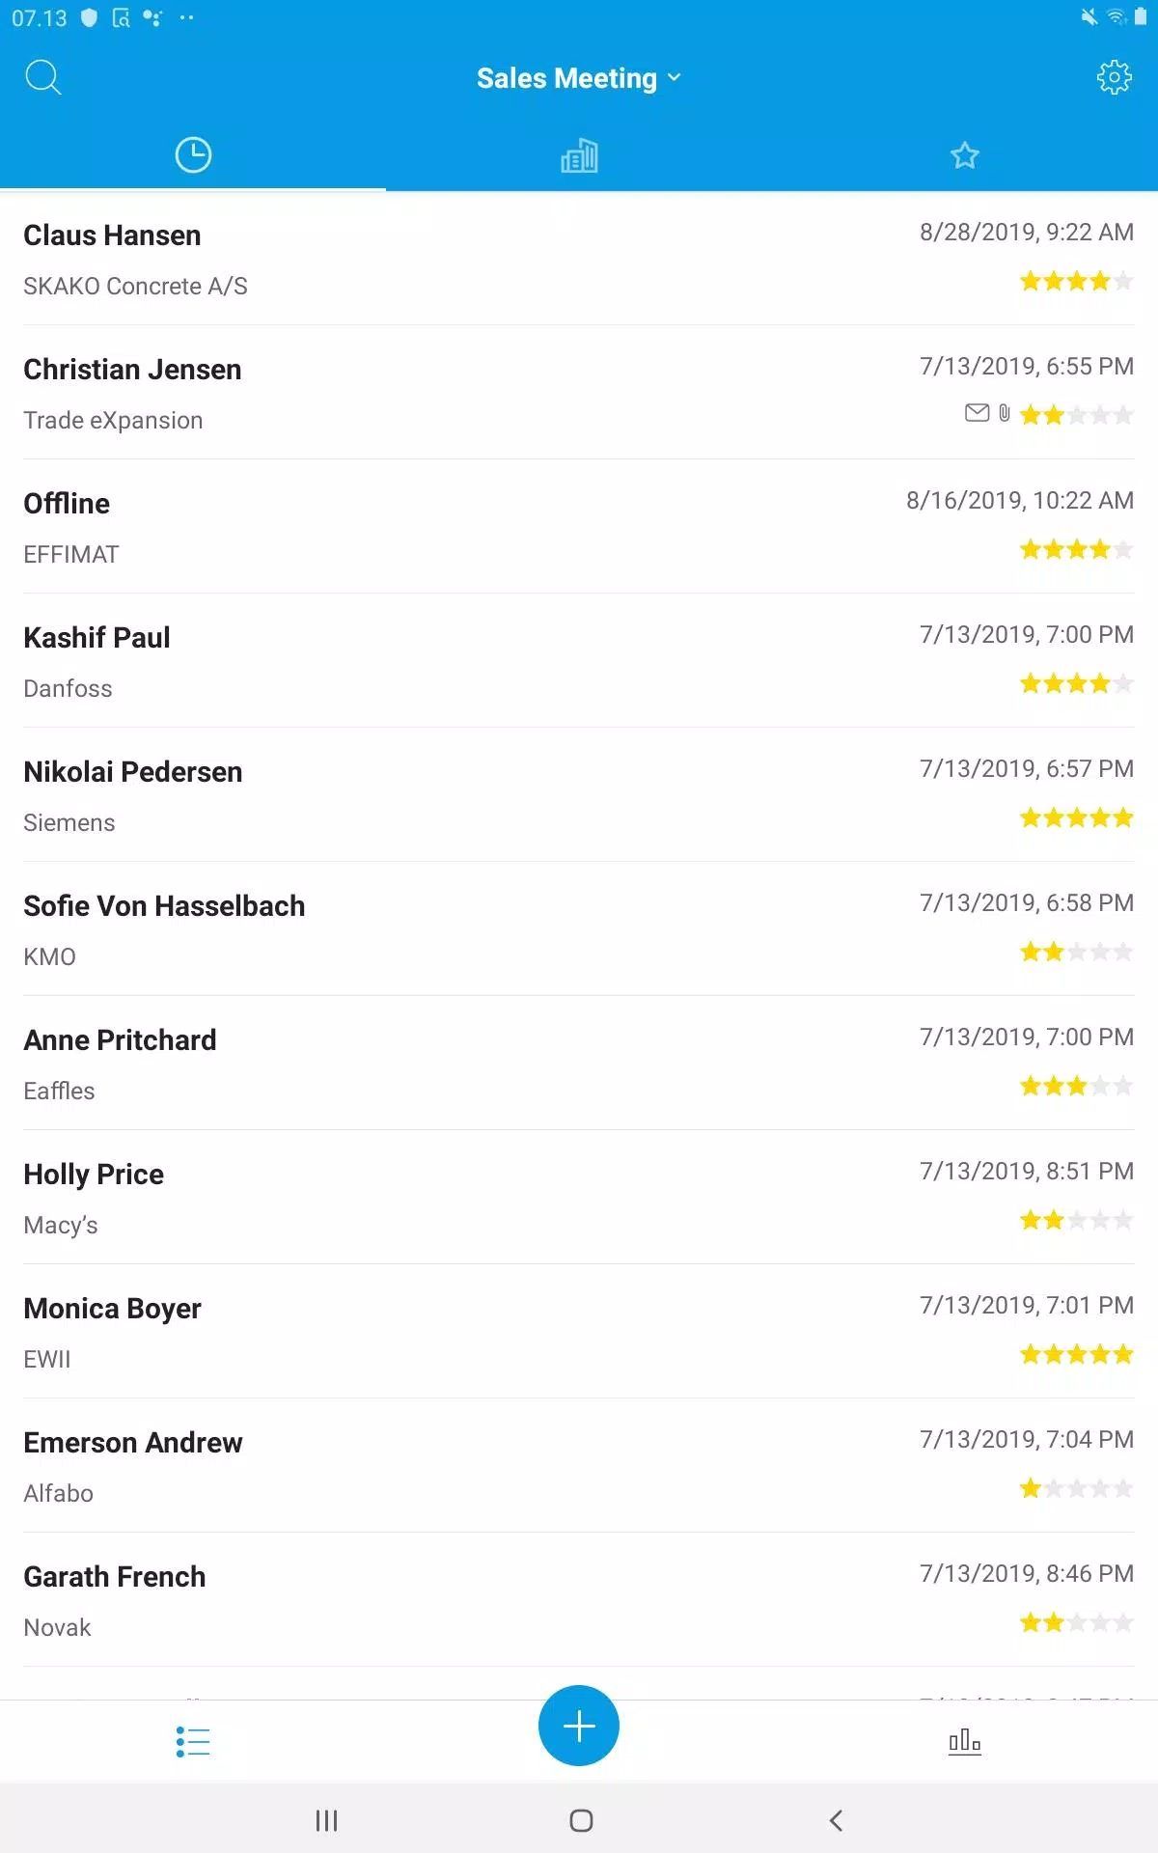Click the star rating for Emerson Andrew

pyautogui.click(x=1076, y=1489)
